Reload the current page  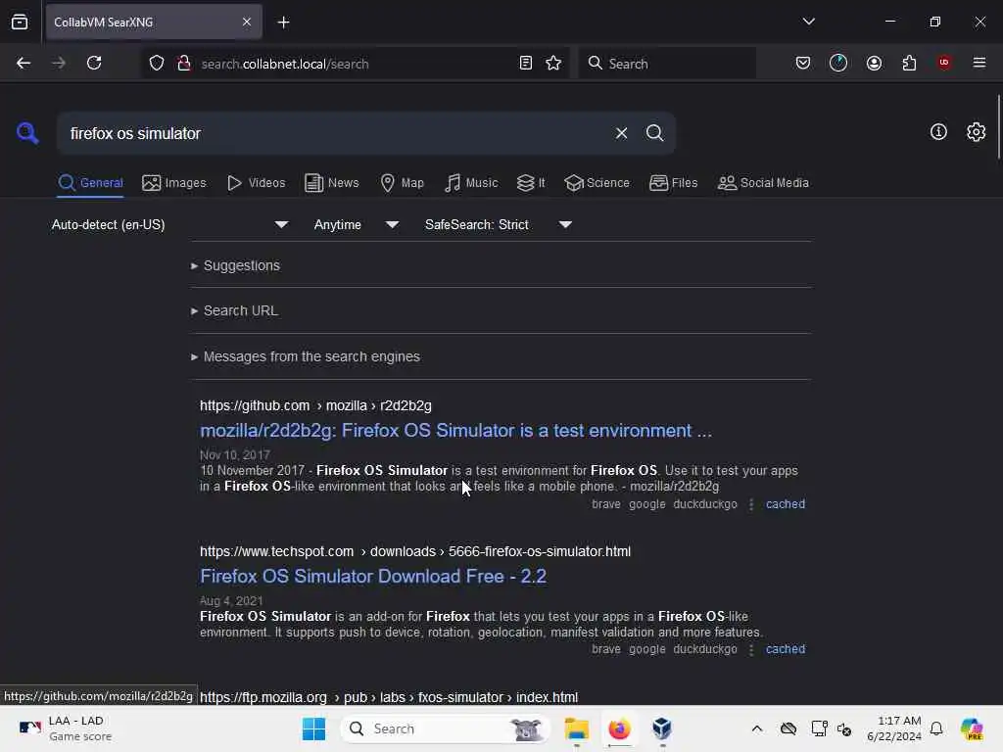tap(94, 63)
